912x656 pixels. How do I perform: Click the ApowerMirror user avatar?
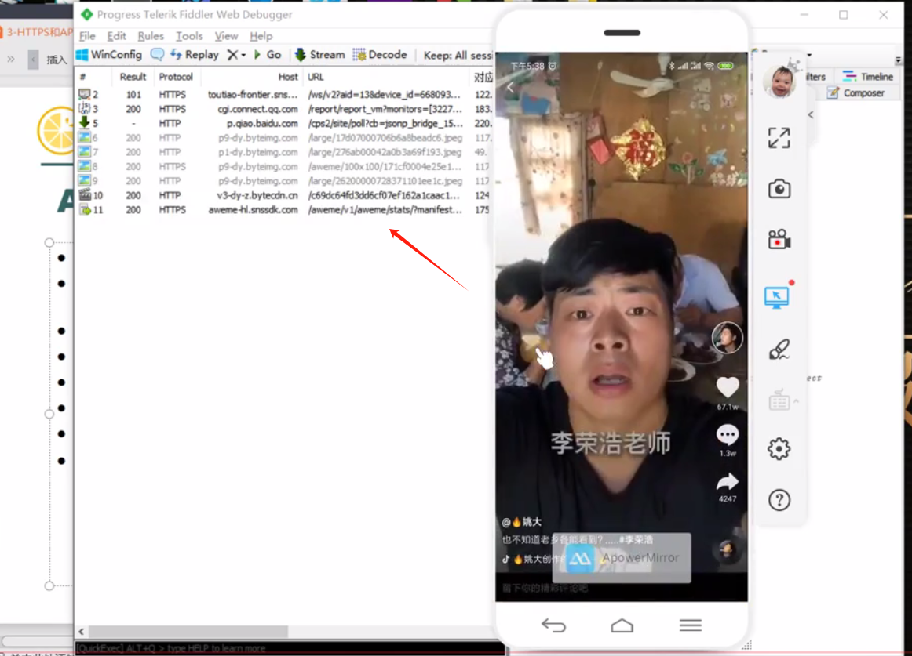pyautogui.click(x=779, y=81)
